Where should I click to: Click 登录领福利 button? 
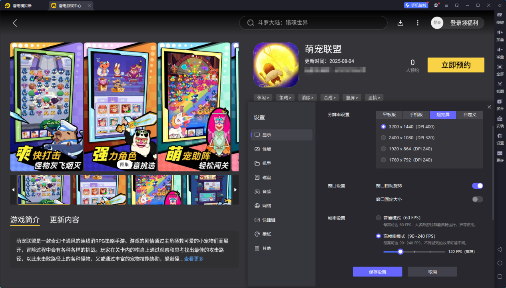(x=464, y=23)
